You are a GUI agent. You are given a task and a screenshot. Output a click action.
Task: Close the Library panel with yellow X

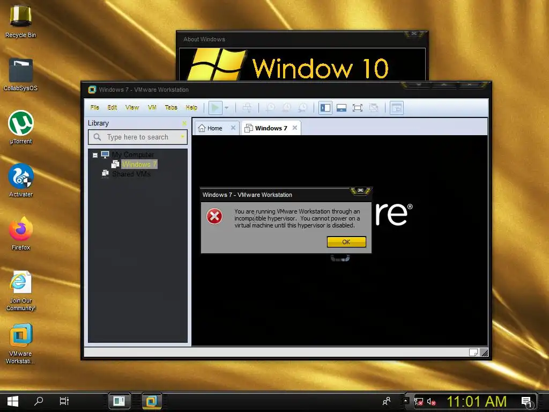pos(184,123)
